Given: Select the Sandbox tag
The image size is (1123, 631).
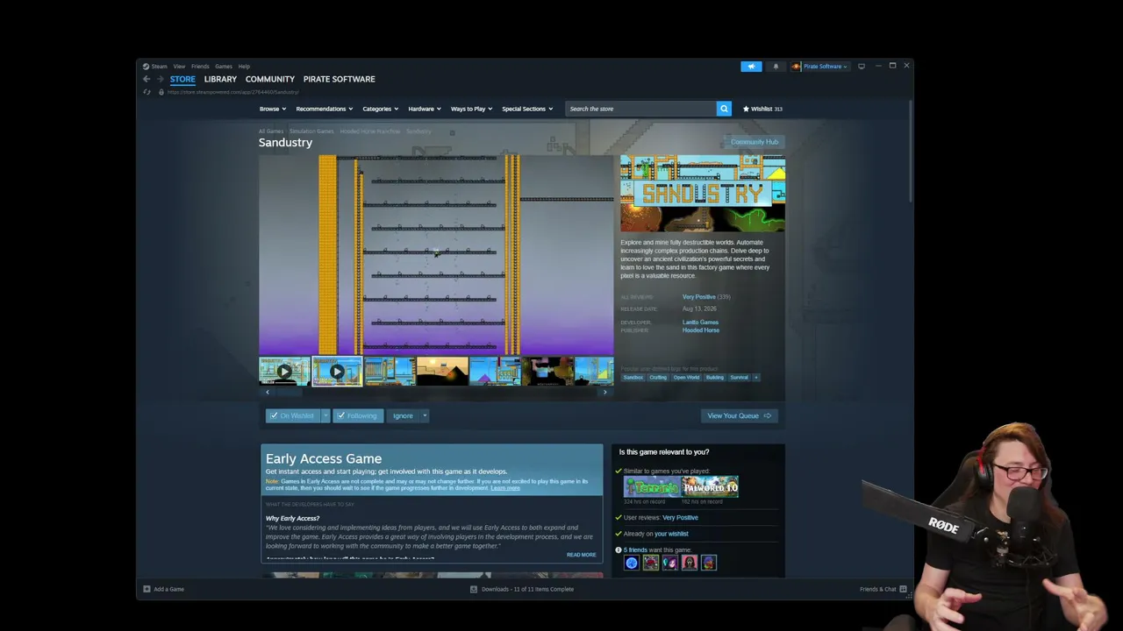Looking at the screenshot, I should coord(633,378).
